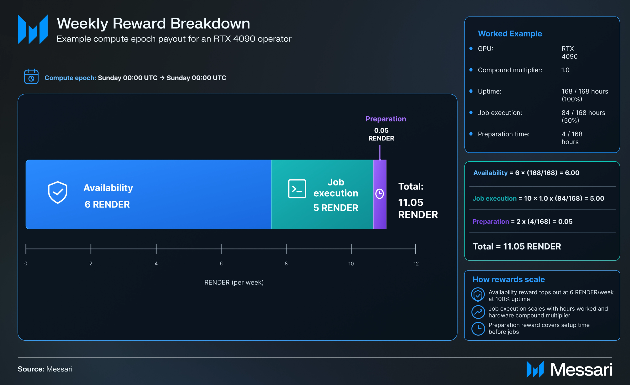The image size is (630, 385).
Task: Click the clock icon next to Preparation reward text
Action: (x=478, y=329)
